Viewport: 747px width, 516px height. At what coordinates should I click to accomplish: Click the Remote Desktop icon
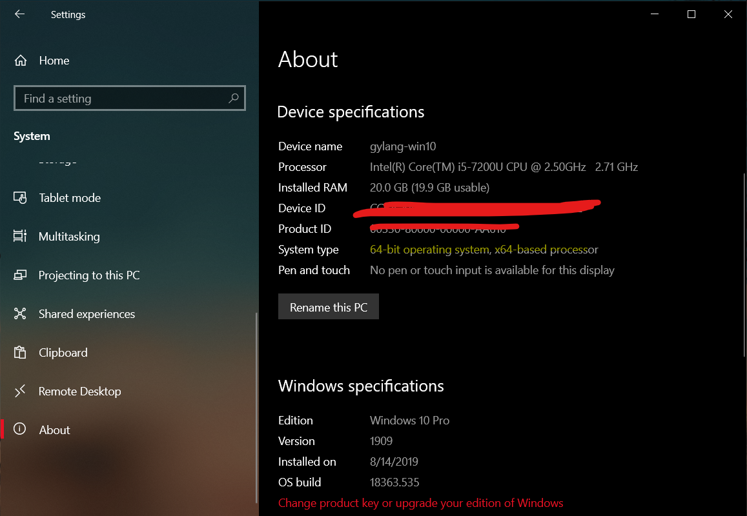tap(20, 392)
